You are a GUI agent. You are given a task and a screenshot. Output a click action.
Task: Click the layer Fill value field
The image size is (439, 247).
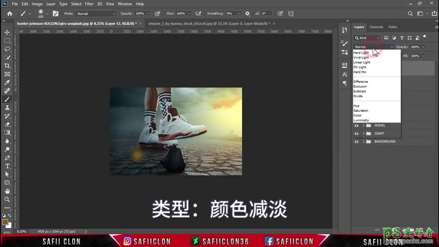(x=415, y=56)
